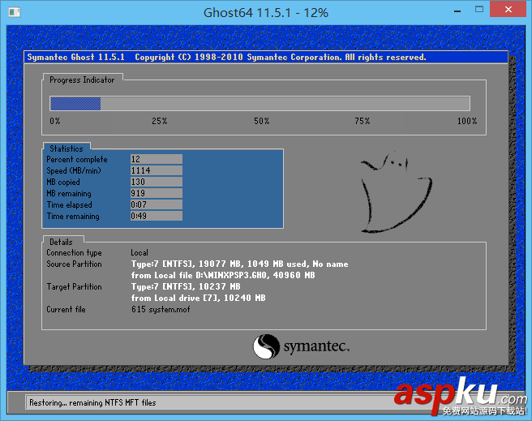Image resolution: width=532 pixels, height=421 pixels.
Task: Close the Ghost64 window
Action: coord(508,10)
